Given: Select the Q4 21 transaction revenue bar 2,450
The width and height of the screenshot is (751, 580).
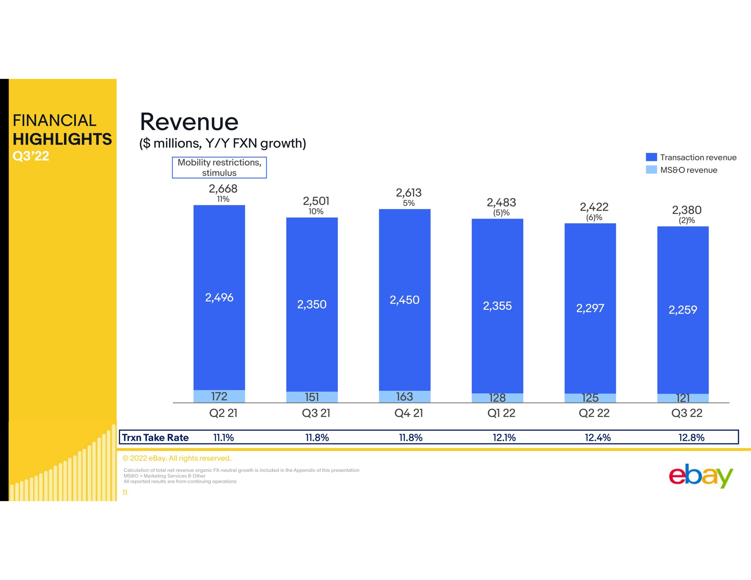Looking at the screenshot, I should (x=405, y=300).
